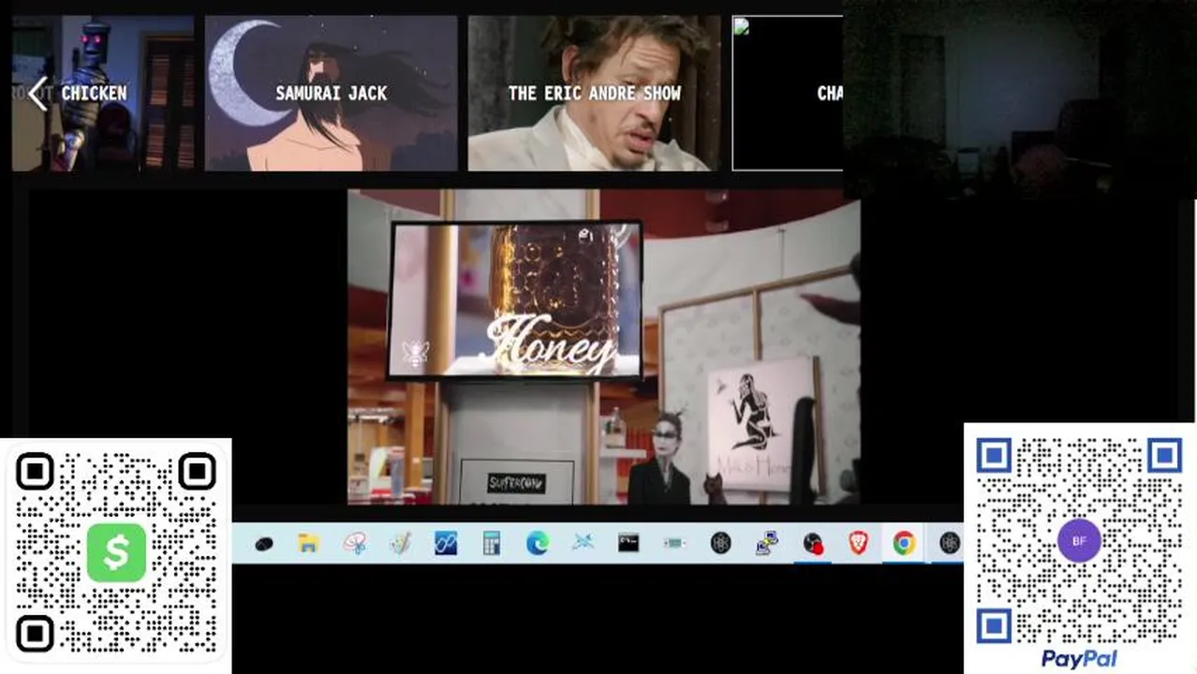The width and height of the screenshot is (1197, 674).
Task: Click the PayPal label below the QR code
Action: click(1079, 659)
